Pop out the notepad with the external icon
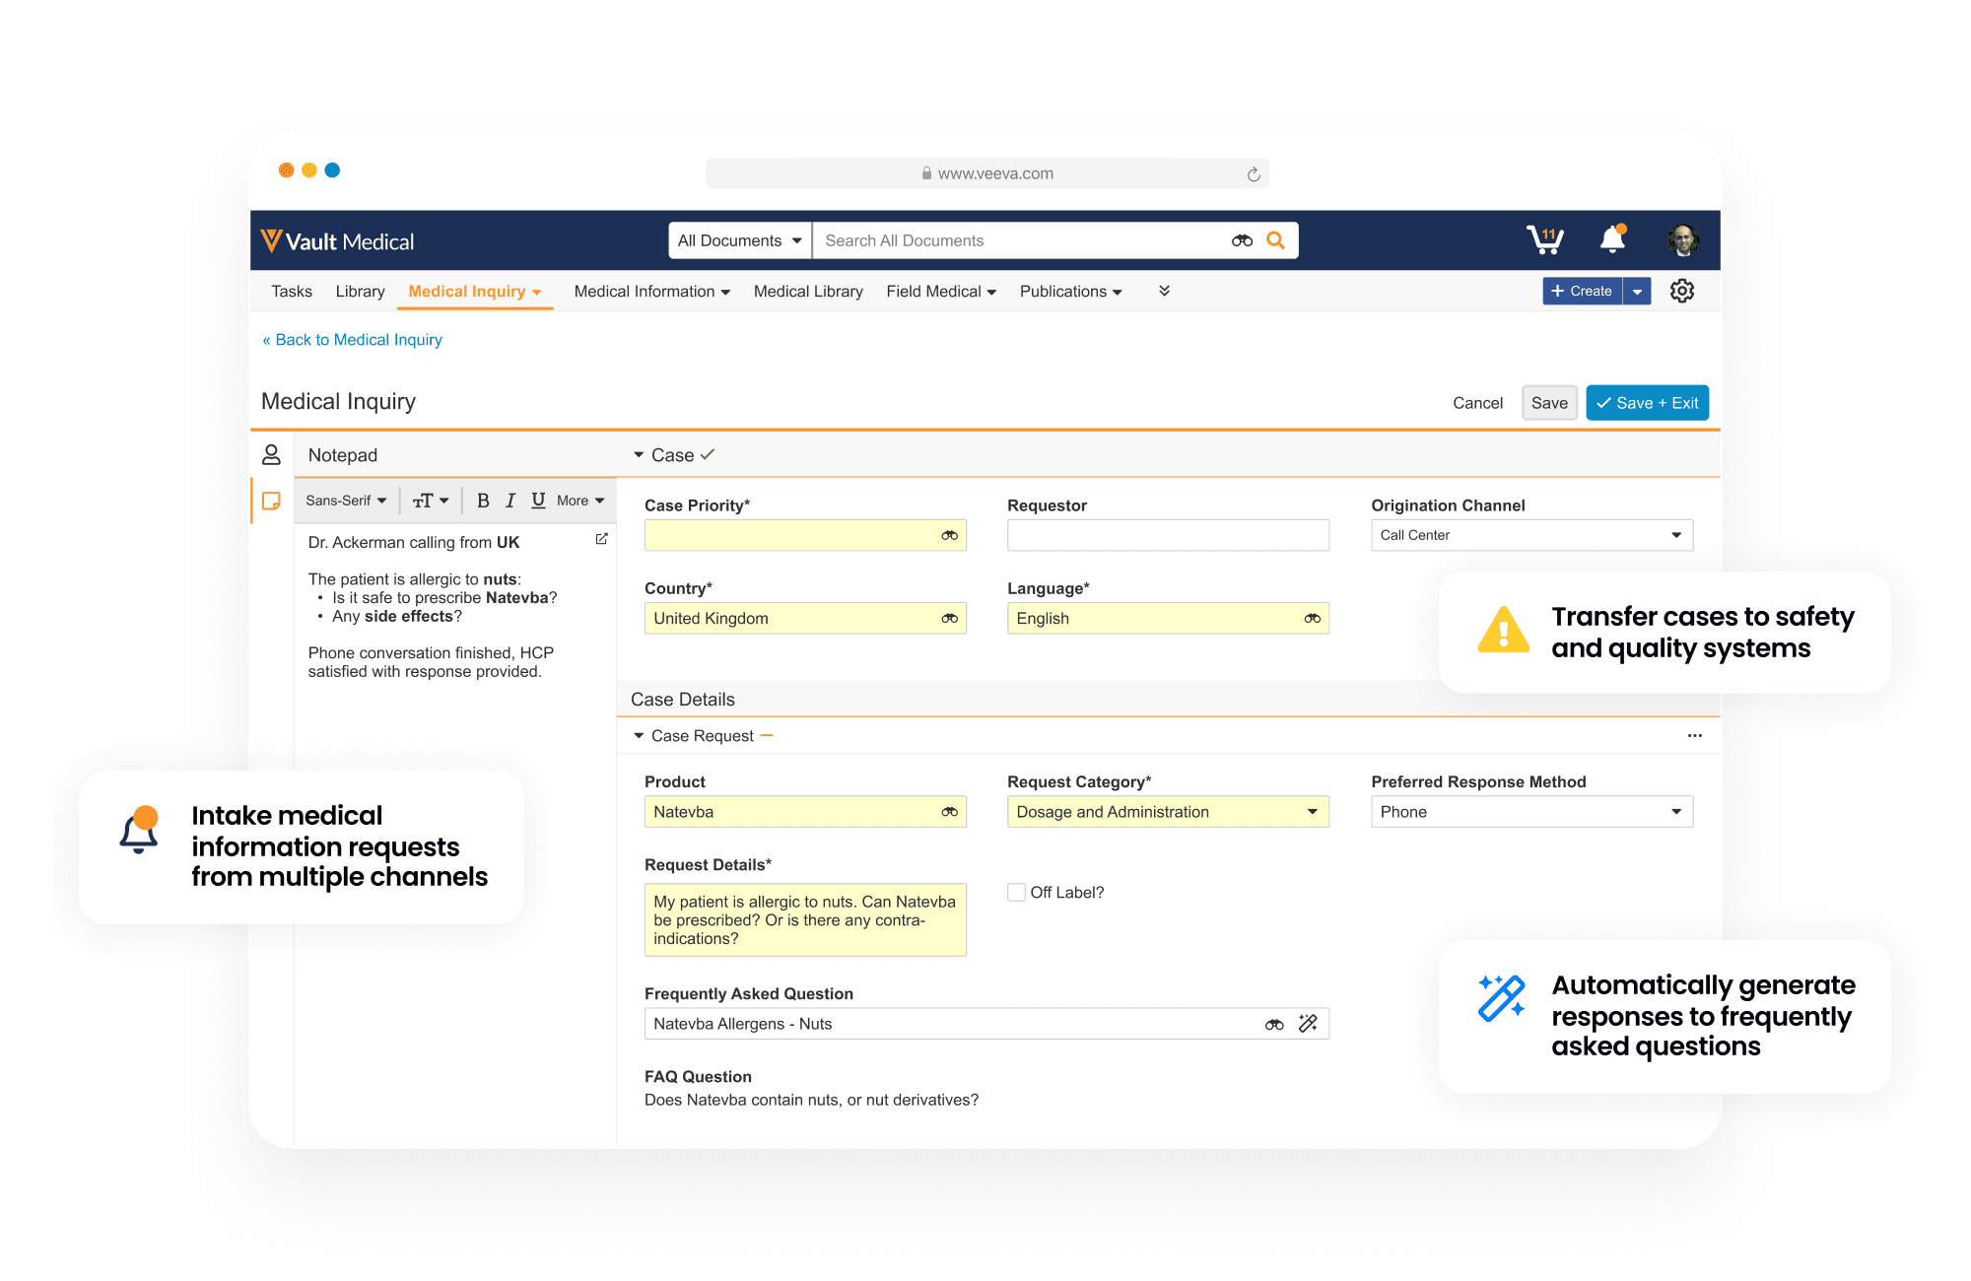Viewport: 1971px width, 1281px height. [601, 539]
